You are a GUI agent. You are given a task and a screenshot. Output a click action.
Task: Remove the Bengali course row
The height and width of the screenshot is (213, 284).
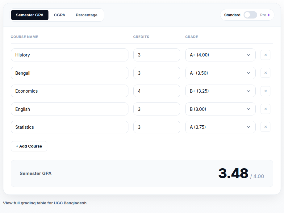coord(265,73)
